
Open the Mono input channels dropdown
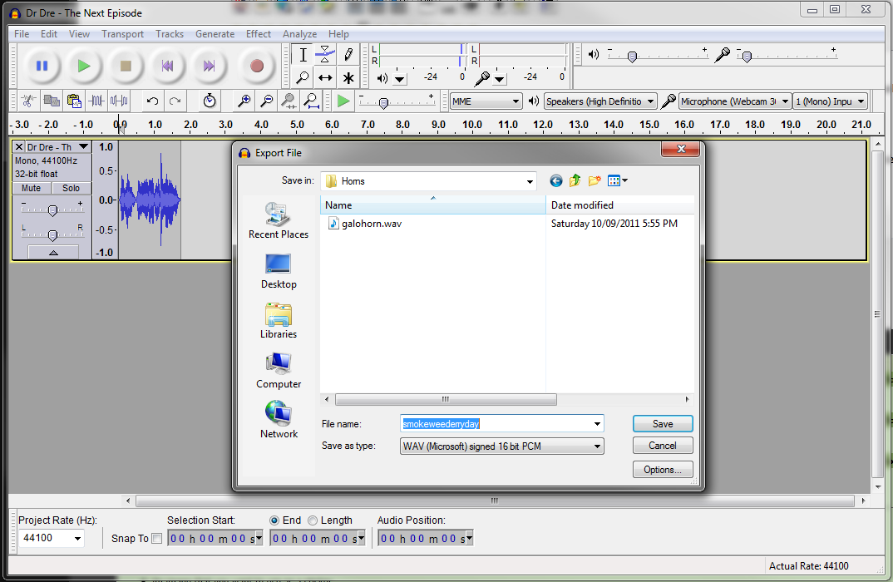[830, 101]
